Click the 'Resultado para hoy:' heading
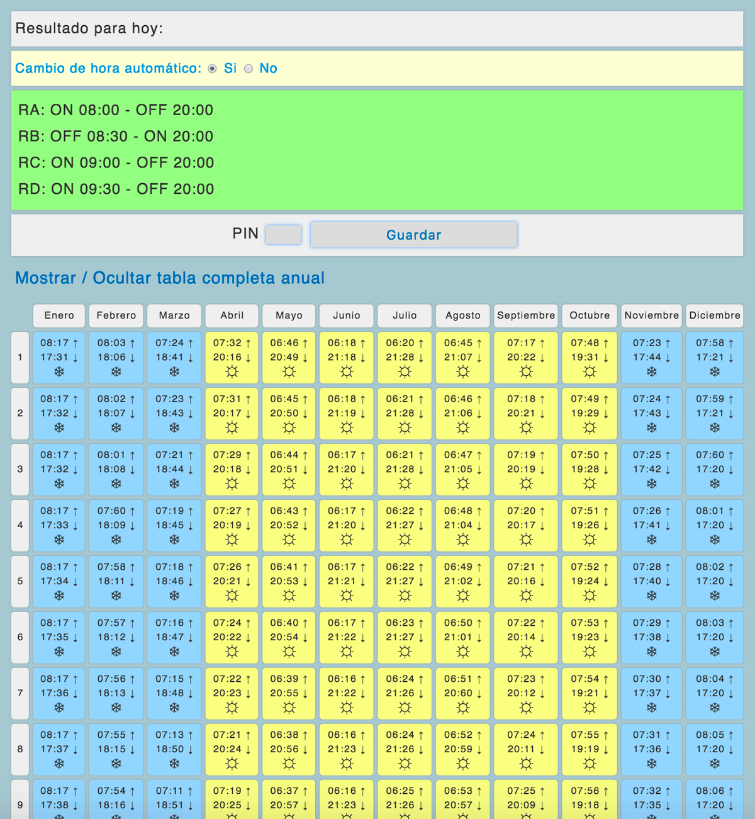This screenshot has width=755, height=819. (x=89, y=28)
